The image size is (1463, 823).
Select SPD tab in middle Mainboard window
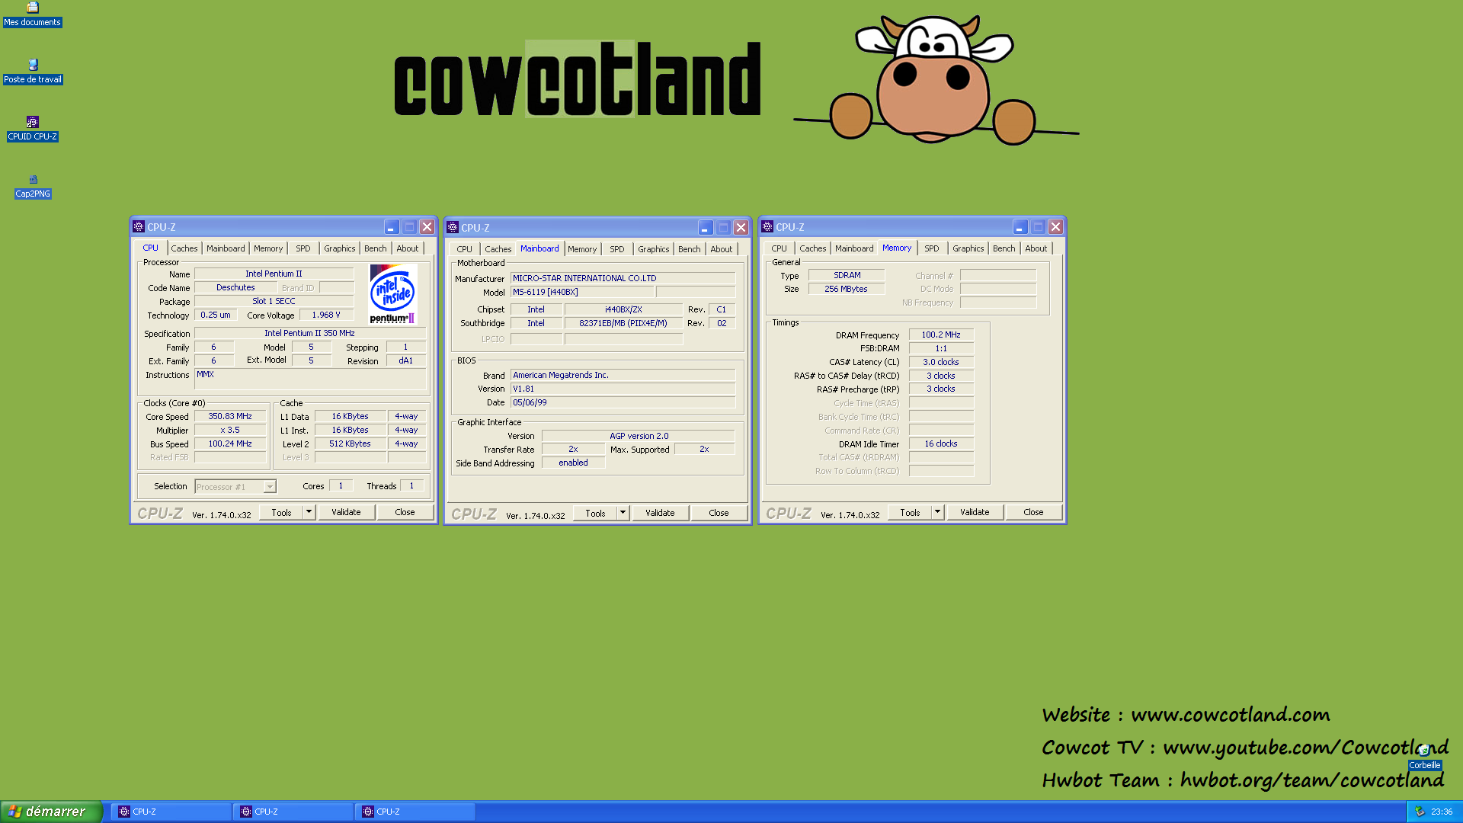(617, 249)
